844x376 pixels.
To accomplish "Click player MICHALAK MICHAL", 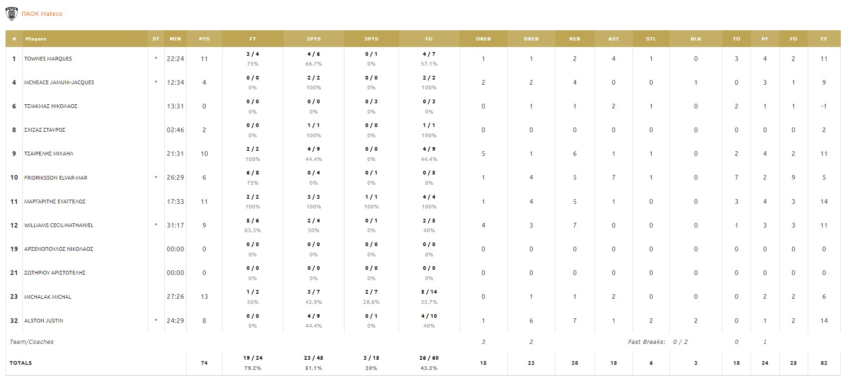I will [48, 297].
